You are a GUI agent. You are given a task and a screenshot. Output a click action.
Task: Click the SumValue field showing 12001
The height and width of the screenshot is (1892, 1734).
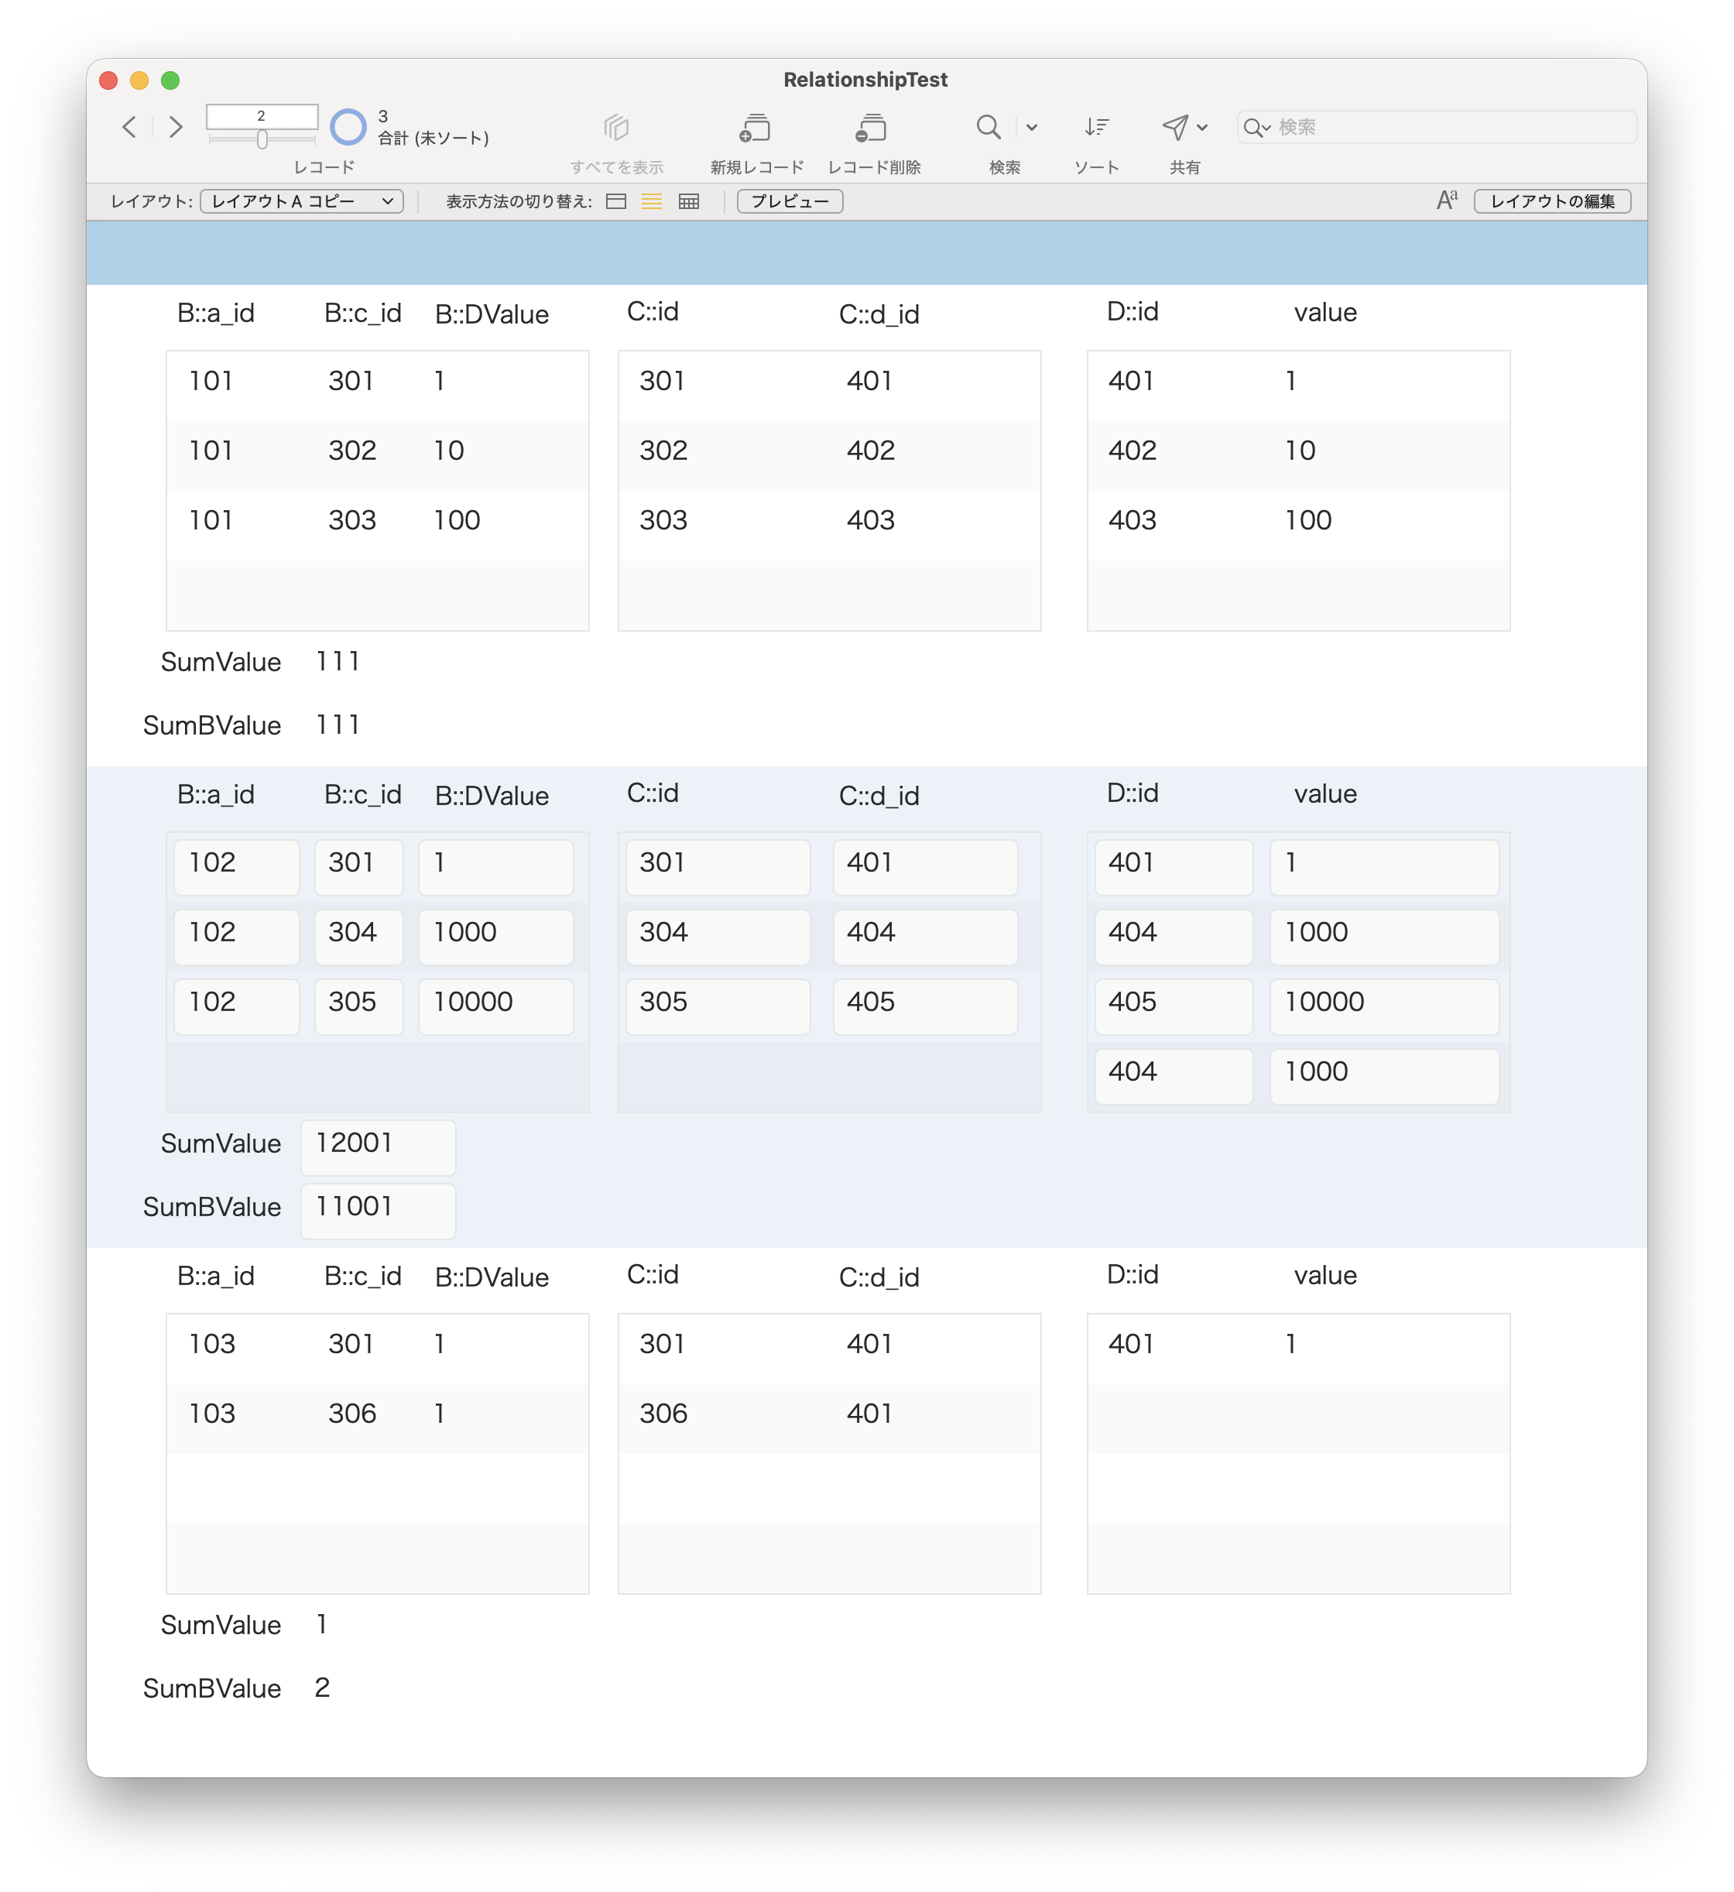tap(378, 1146)
